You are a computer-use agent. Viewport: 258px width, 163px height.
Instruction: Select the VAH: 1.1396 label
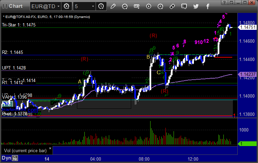point(14,97)
